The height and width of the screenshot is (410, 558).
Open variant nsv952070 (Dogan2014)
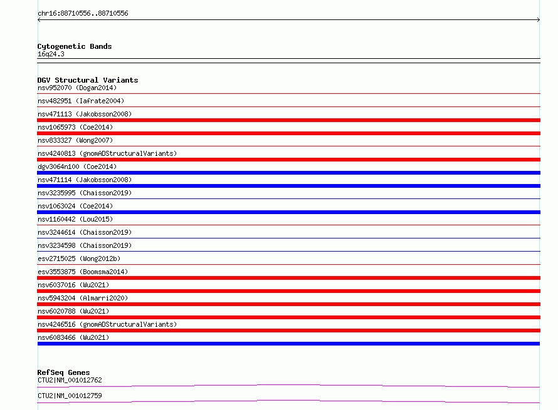77,88
